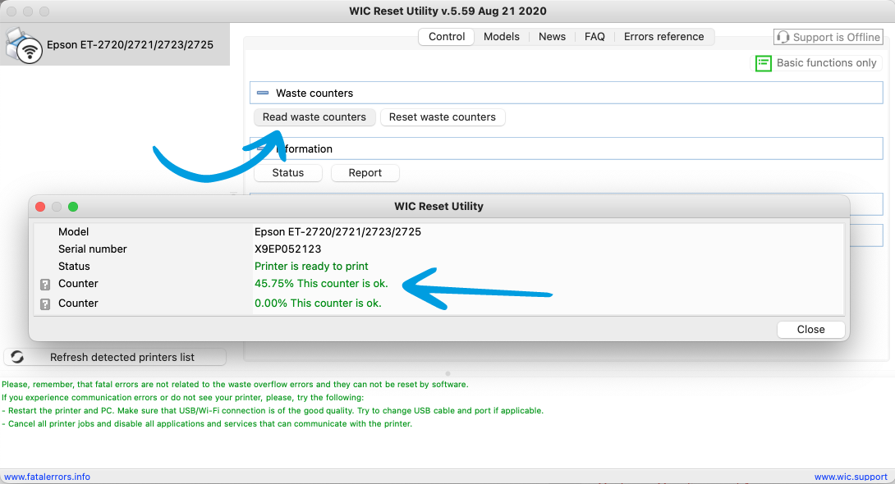The image size is (895, 484).
Task: Open www.wic.support link
Action: (x=851, y=477)
